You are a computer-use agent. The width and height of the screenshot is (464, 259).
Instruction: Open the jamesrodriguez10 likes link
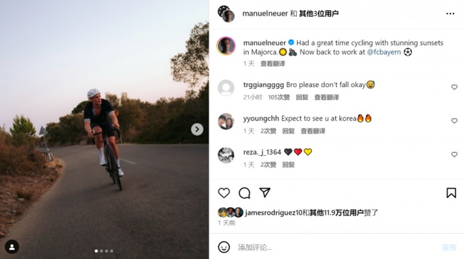pyautogui.click(x=273, y=213)
